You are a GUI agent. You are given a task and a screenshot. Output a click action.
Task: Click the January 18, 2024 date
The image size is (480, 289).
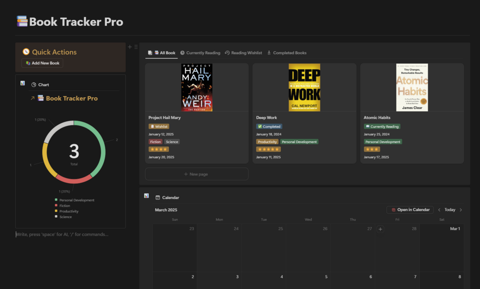[x=268, y=134]
